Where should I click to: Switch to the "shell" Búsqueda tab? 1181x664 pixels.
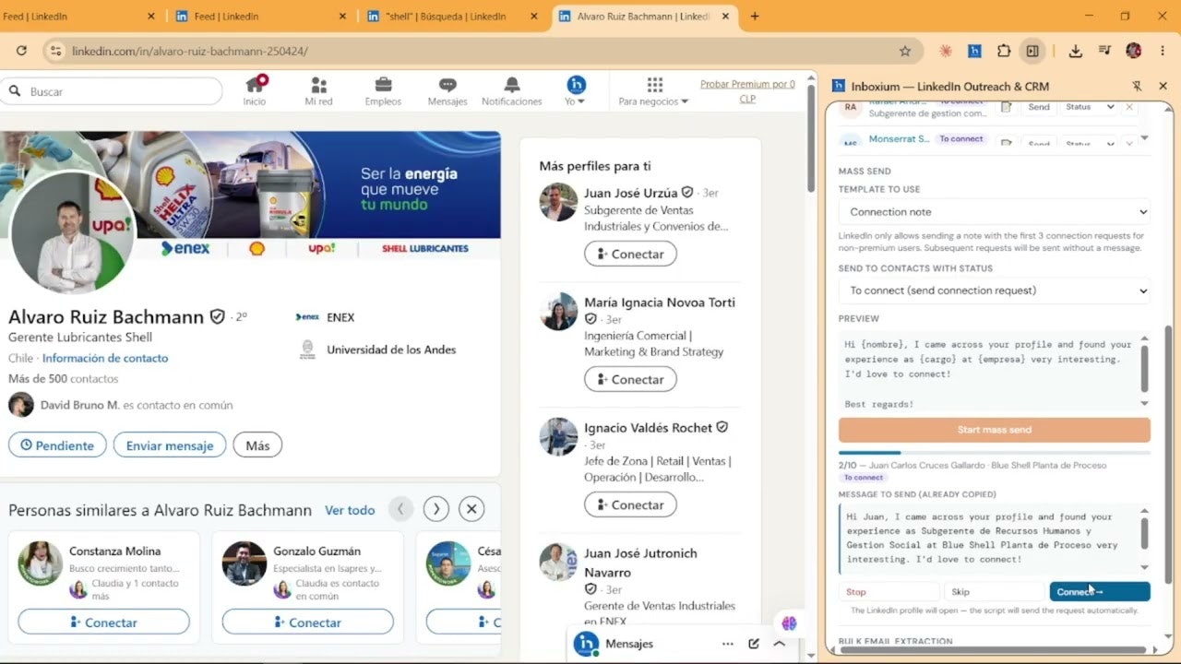click(x=452, y=16)
